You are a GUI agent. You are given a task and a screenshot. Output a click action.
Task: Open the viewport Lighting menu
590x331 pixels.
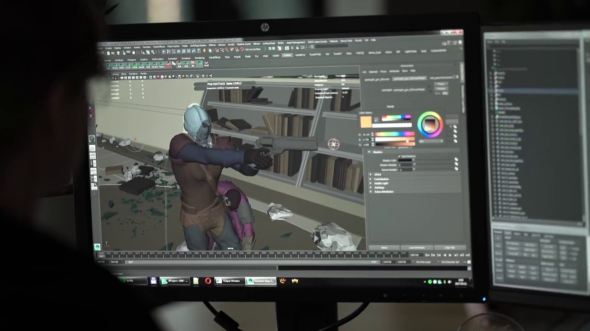(x=115, y=74)
